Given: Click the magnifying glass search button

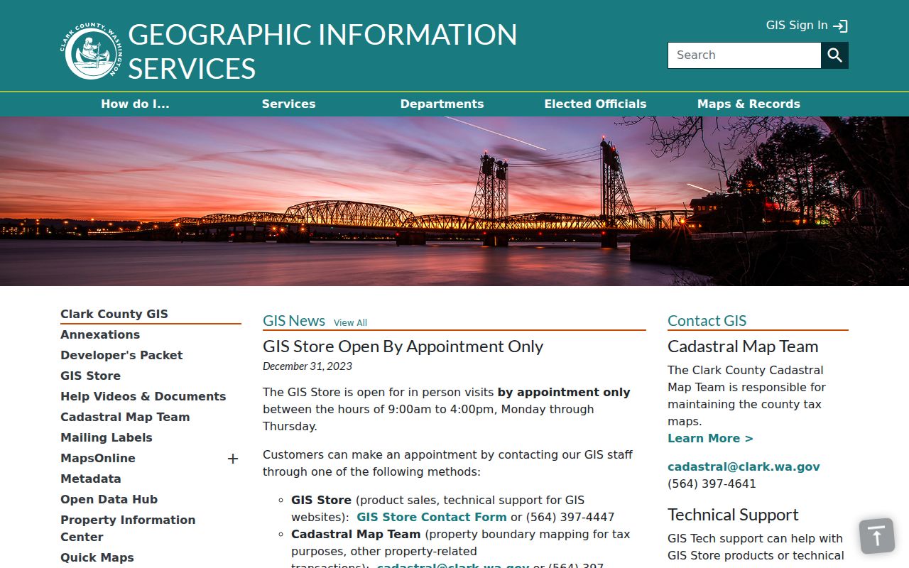Looking at the screenshot, I should [835, 55].
